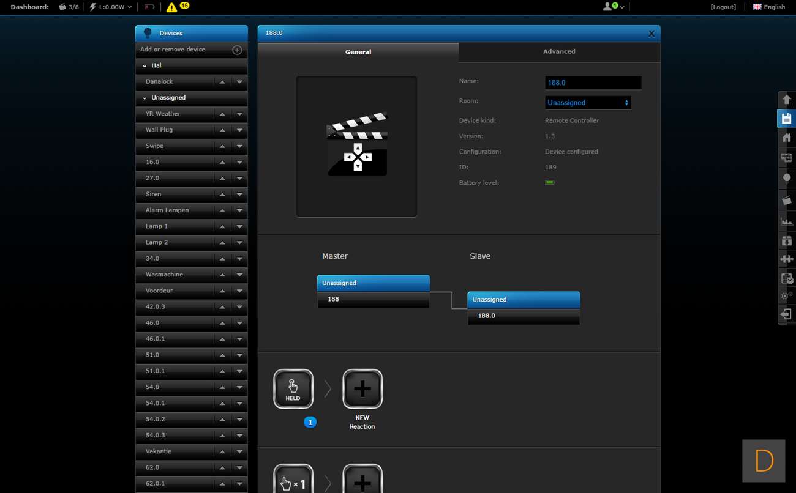Collapse the Unassigned devices section
Viewport: 796px width, 493px height.
click(x=145, y=98)
